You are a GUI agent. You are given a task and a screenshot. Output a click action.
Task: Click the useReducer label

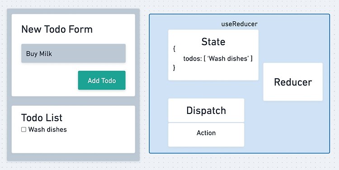click(x=239, y=24)
